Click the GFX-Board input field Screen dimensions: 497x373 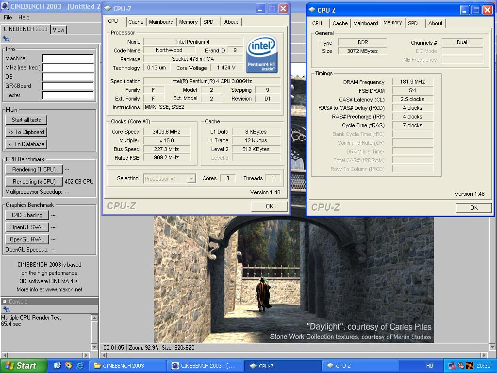coord(68,86)
